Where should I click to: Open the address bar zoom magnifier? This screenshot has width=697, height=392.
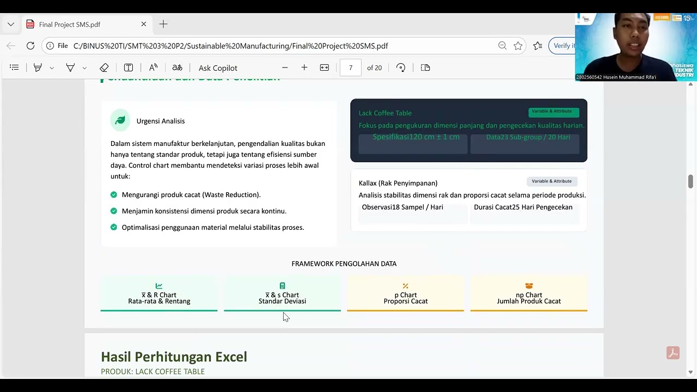pyautogui.click(x=503, y=46)
